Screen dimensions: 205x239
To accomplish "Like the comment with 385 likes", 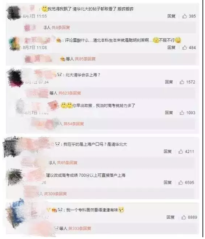I will point(185,16).
